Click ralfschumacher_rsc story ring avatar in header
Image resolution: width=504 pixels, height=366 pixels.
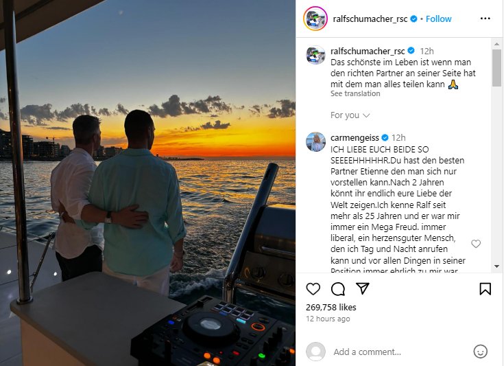pos(315,19)
